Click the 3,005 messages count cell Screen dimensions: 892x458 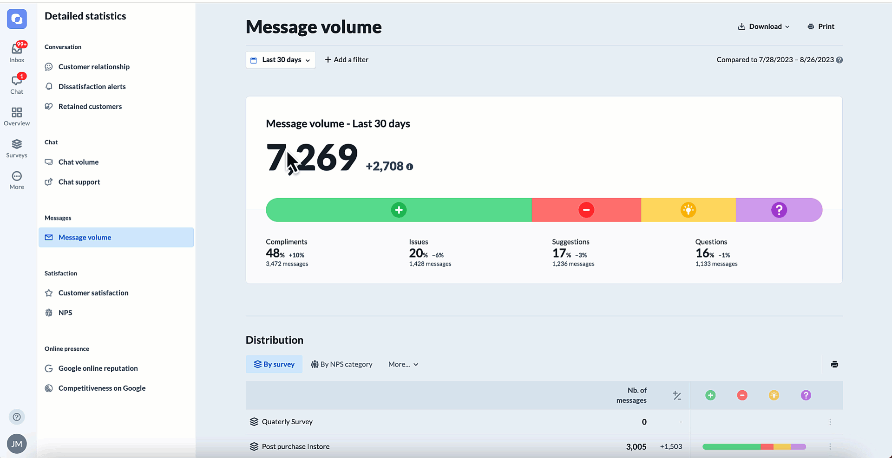click(x=636, y=446)
